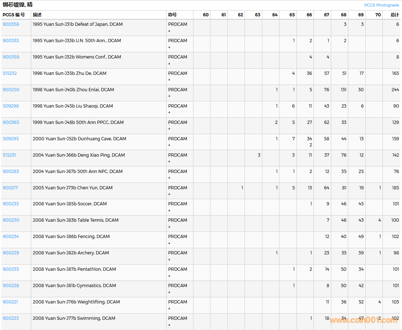Click the 总计 column header
Screen dimensions: 402x330
click(394, 15)
